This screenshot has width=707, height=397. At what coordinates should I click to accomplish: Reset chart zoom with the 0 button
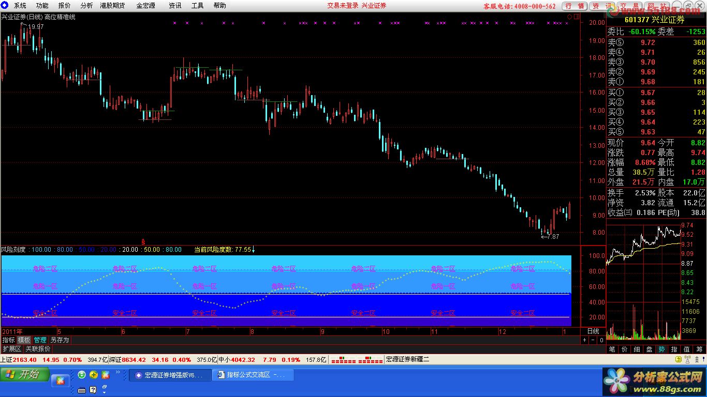point(601,340)
